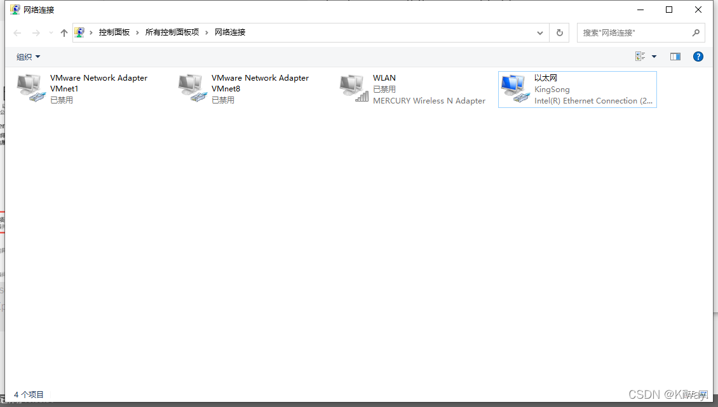The image size is (718, 407).
Task: Select the WLAN adapter icon
Action: click(x=354, y=88)
